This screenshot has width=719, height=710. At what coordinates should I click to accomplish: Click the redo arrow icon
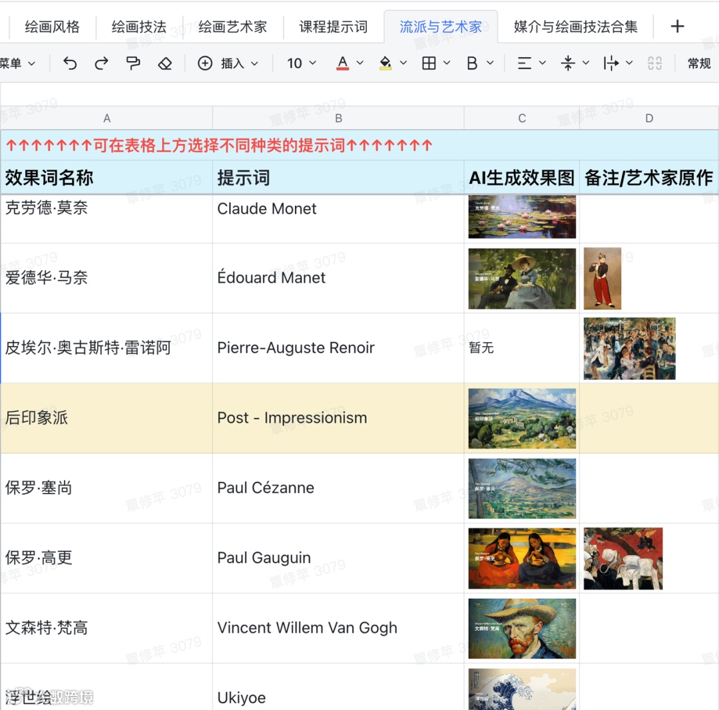[x=101, y=63]
